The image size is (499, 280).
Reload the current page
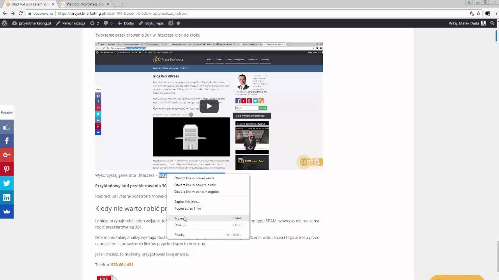(21, 13)
